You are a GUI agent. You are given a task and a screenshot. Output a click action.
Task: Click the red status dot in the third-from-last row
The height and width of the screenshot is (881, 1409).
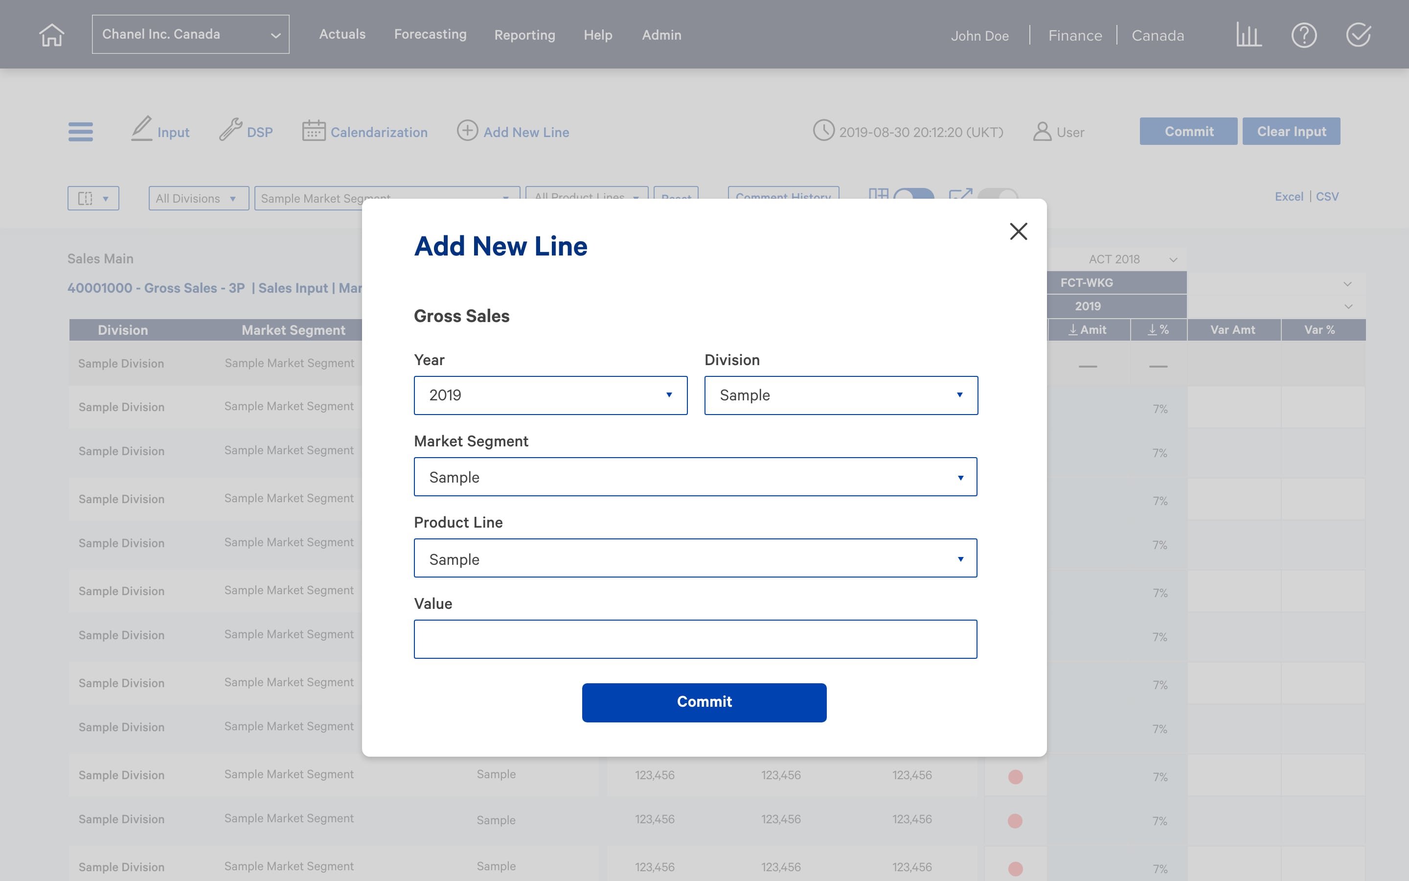pyautogui.click(x=1015, y=777)
